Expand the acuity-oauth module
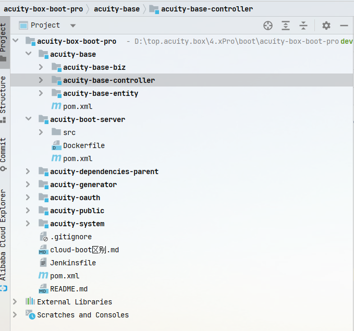Image resolution: width=354 pixels, height=331 pixels. pos(28,198)
